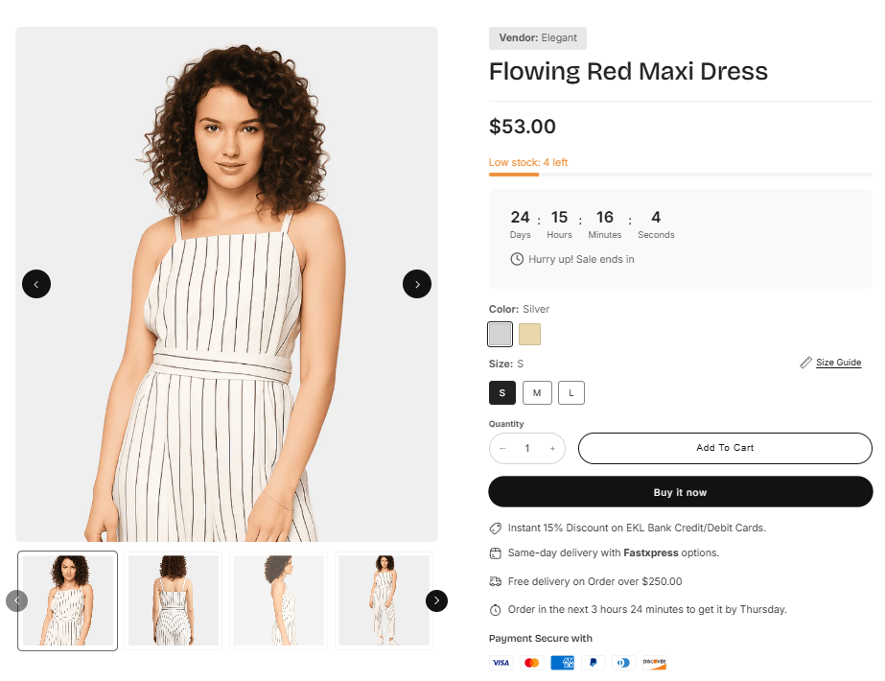The image size is (885, 681).
Task: Click next image arrow on main photo
Action: tap(417, 284)
